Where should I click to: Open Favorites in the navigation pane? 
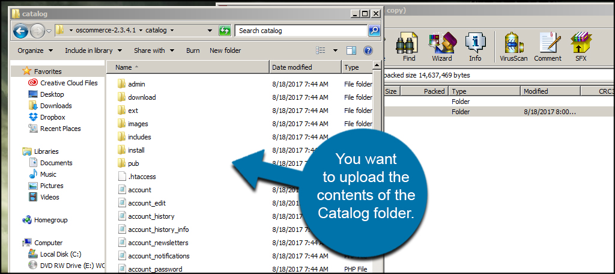pos(42,72)
